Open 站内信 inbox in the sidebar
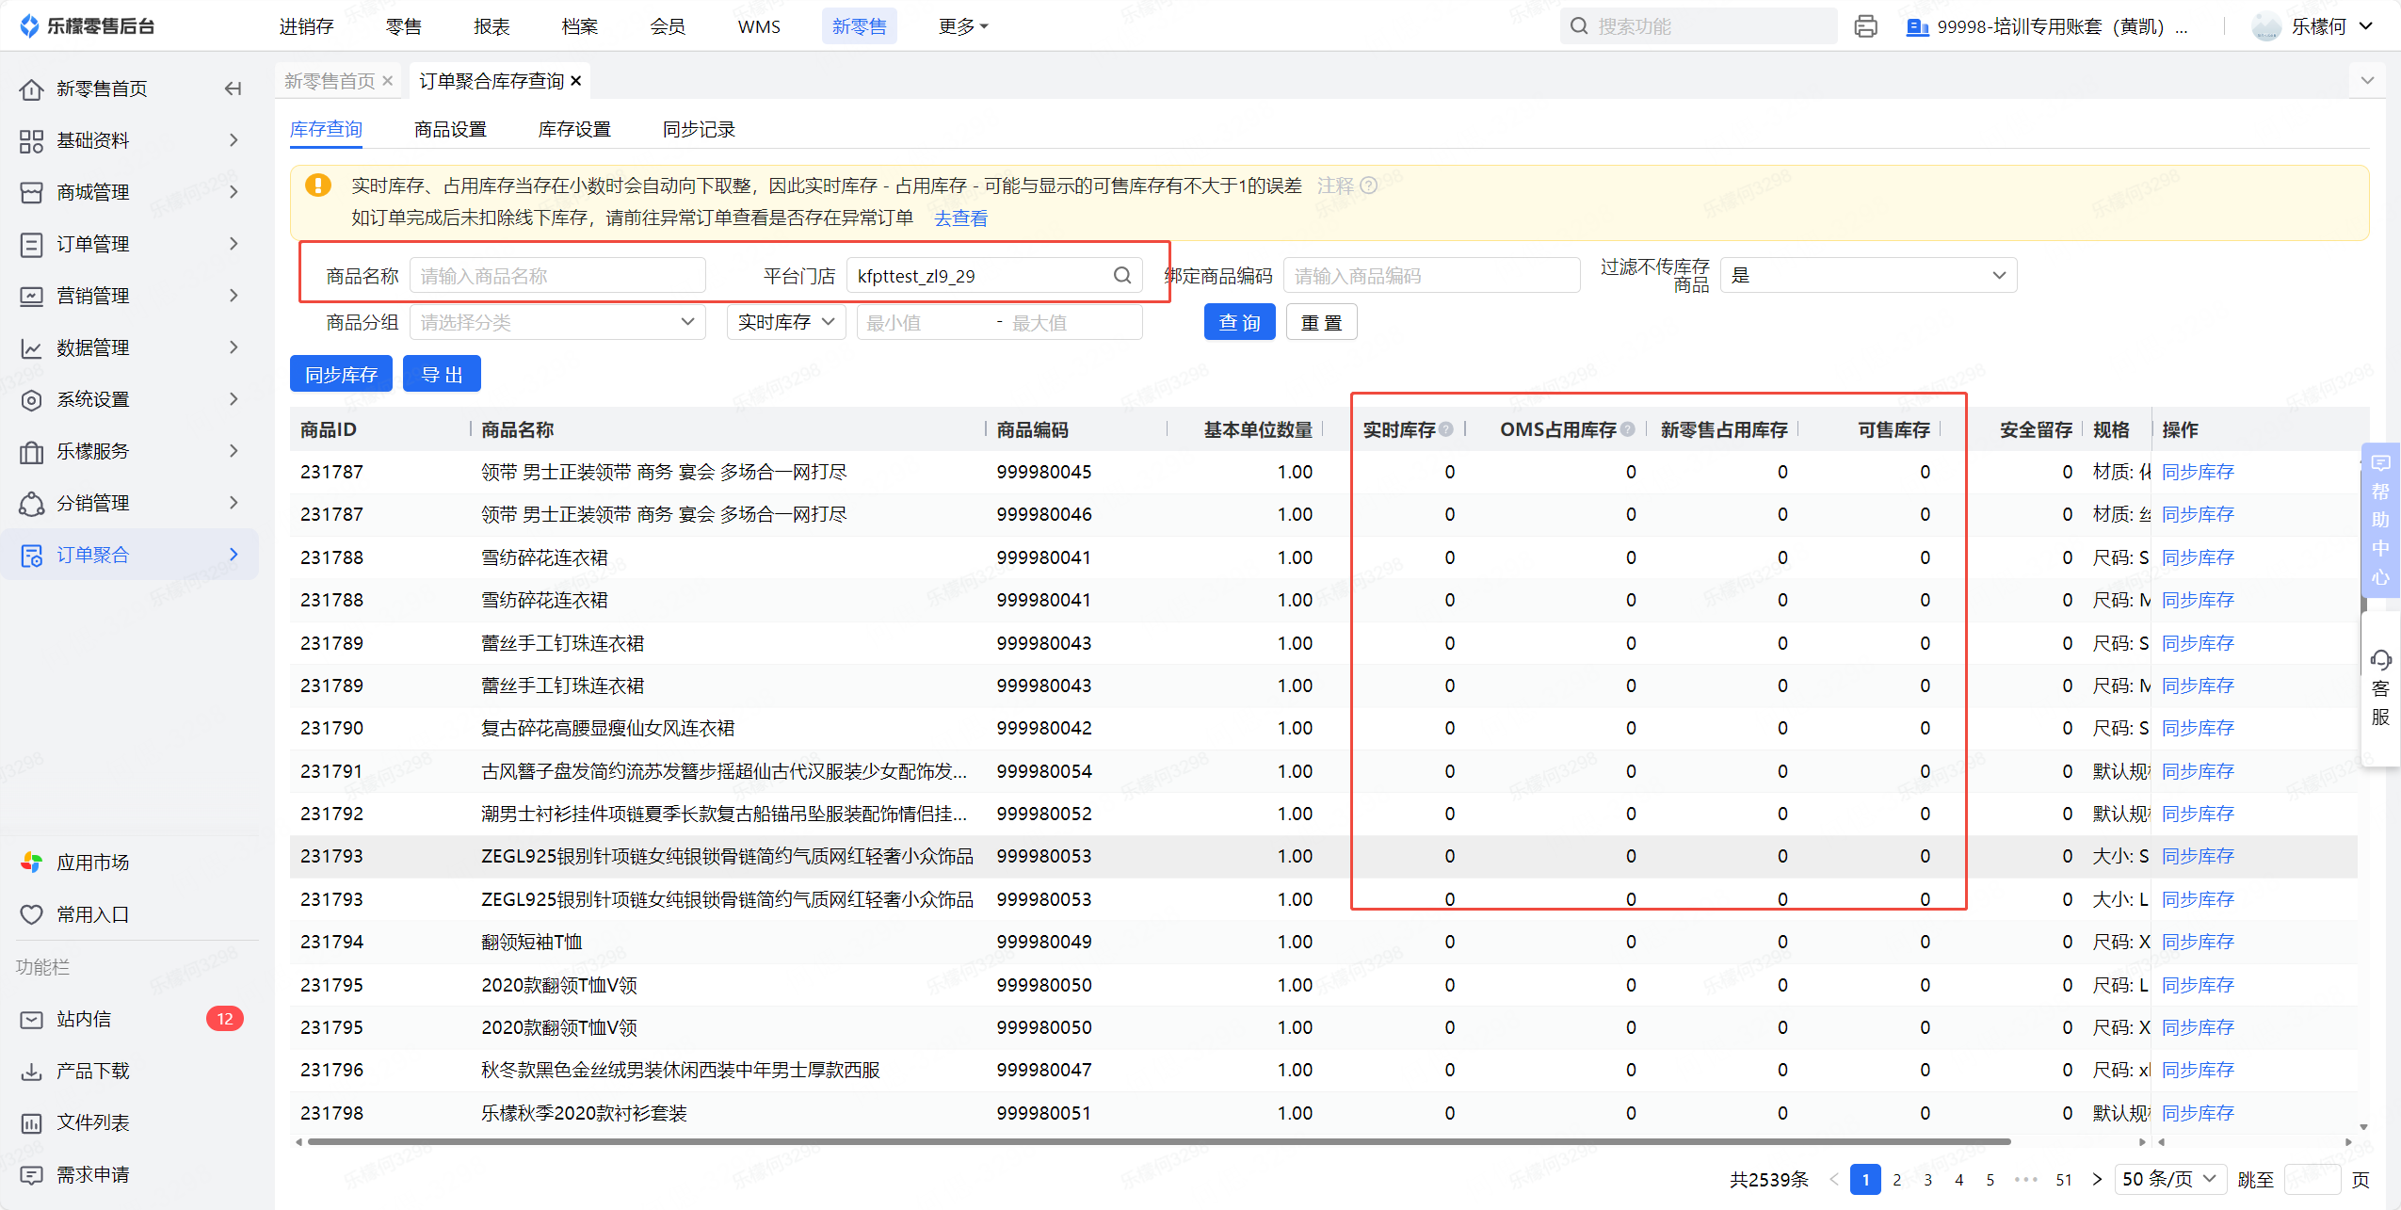Image resolution: width=2401 pixels, height=1210 pixels. tap(84, 1018)
